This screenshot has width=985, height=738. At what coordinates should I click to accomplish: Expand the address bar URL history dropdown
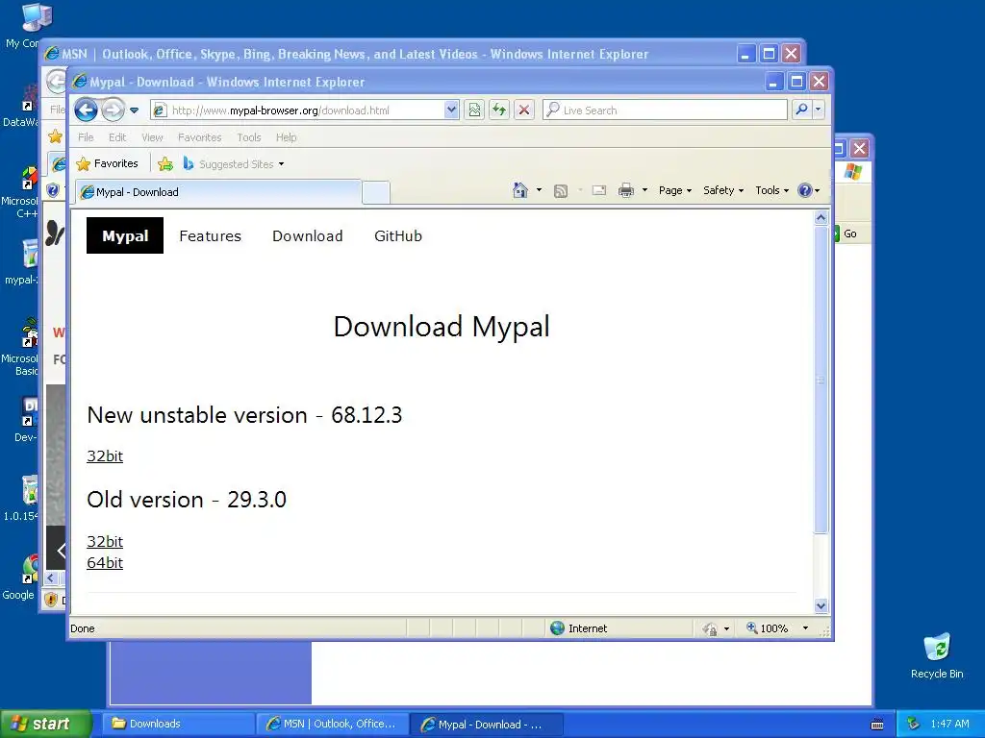point(451,111)
